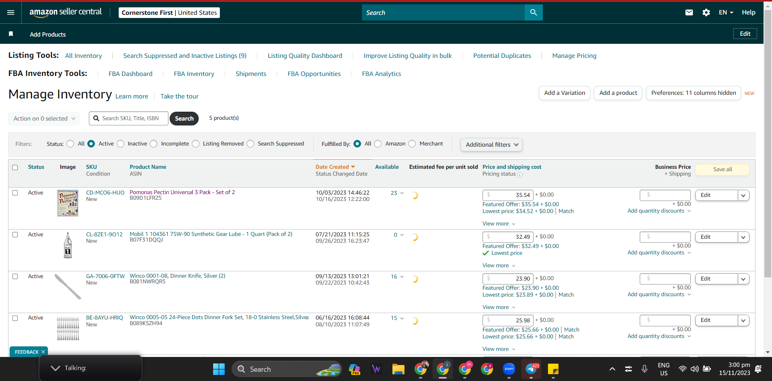Filter Fulfilled By Merchant
This screenshot has width=772, height=381.
412,144
